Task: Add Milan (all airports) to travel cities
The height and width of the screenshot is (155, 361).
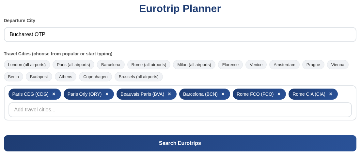Action: click(194, 64)
